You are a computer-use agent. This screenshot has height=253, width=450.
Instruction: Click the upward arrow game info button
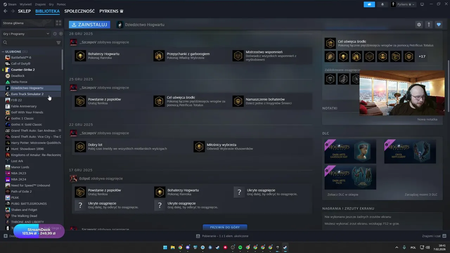coord(429,25)
